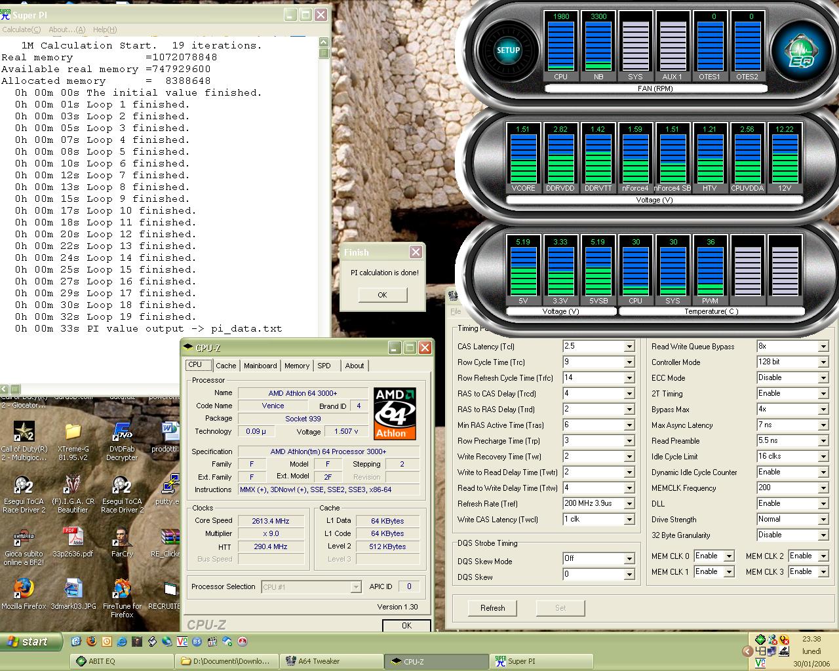The height and width of the screenshot is (671, 839).
Task: Switch to About tab in CPU-Z
Action: pos(355,366)
